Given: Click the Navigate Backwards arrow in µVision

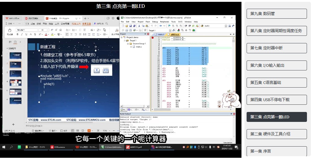Looking at the screenshot, I should (161, 26).
